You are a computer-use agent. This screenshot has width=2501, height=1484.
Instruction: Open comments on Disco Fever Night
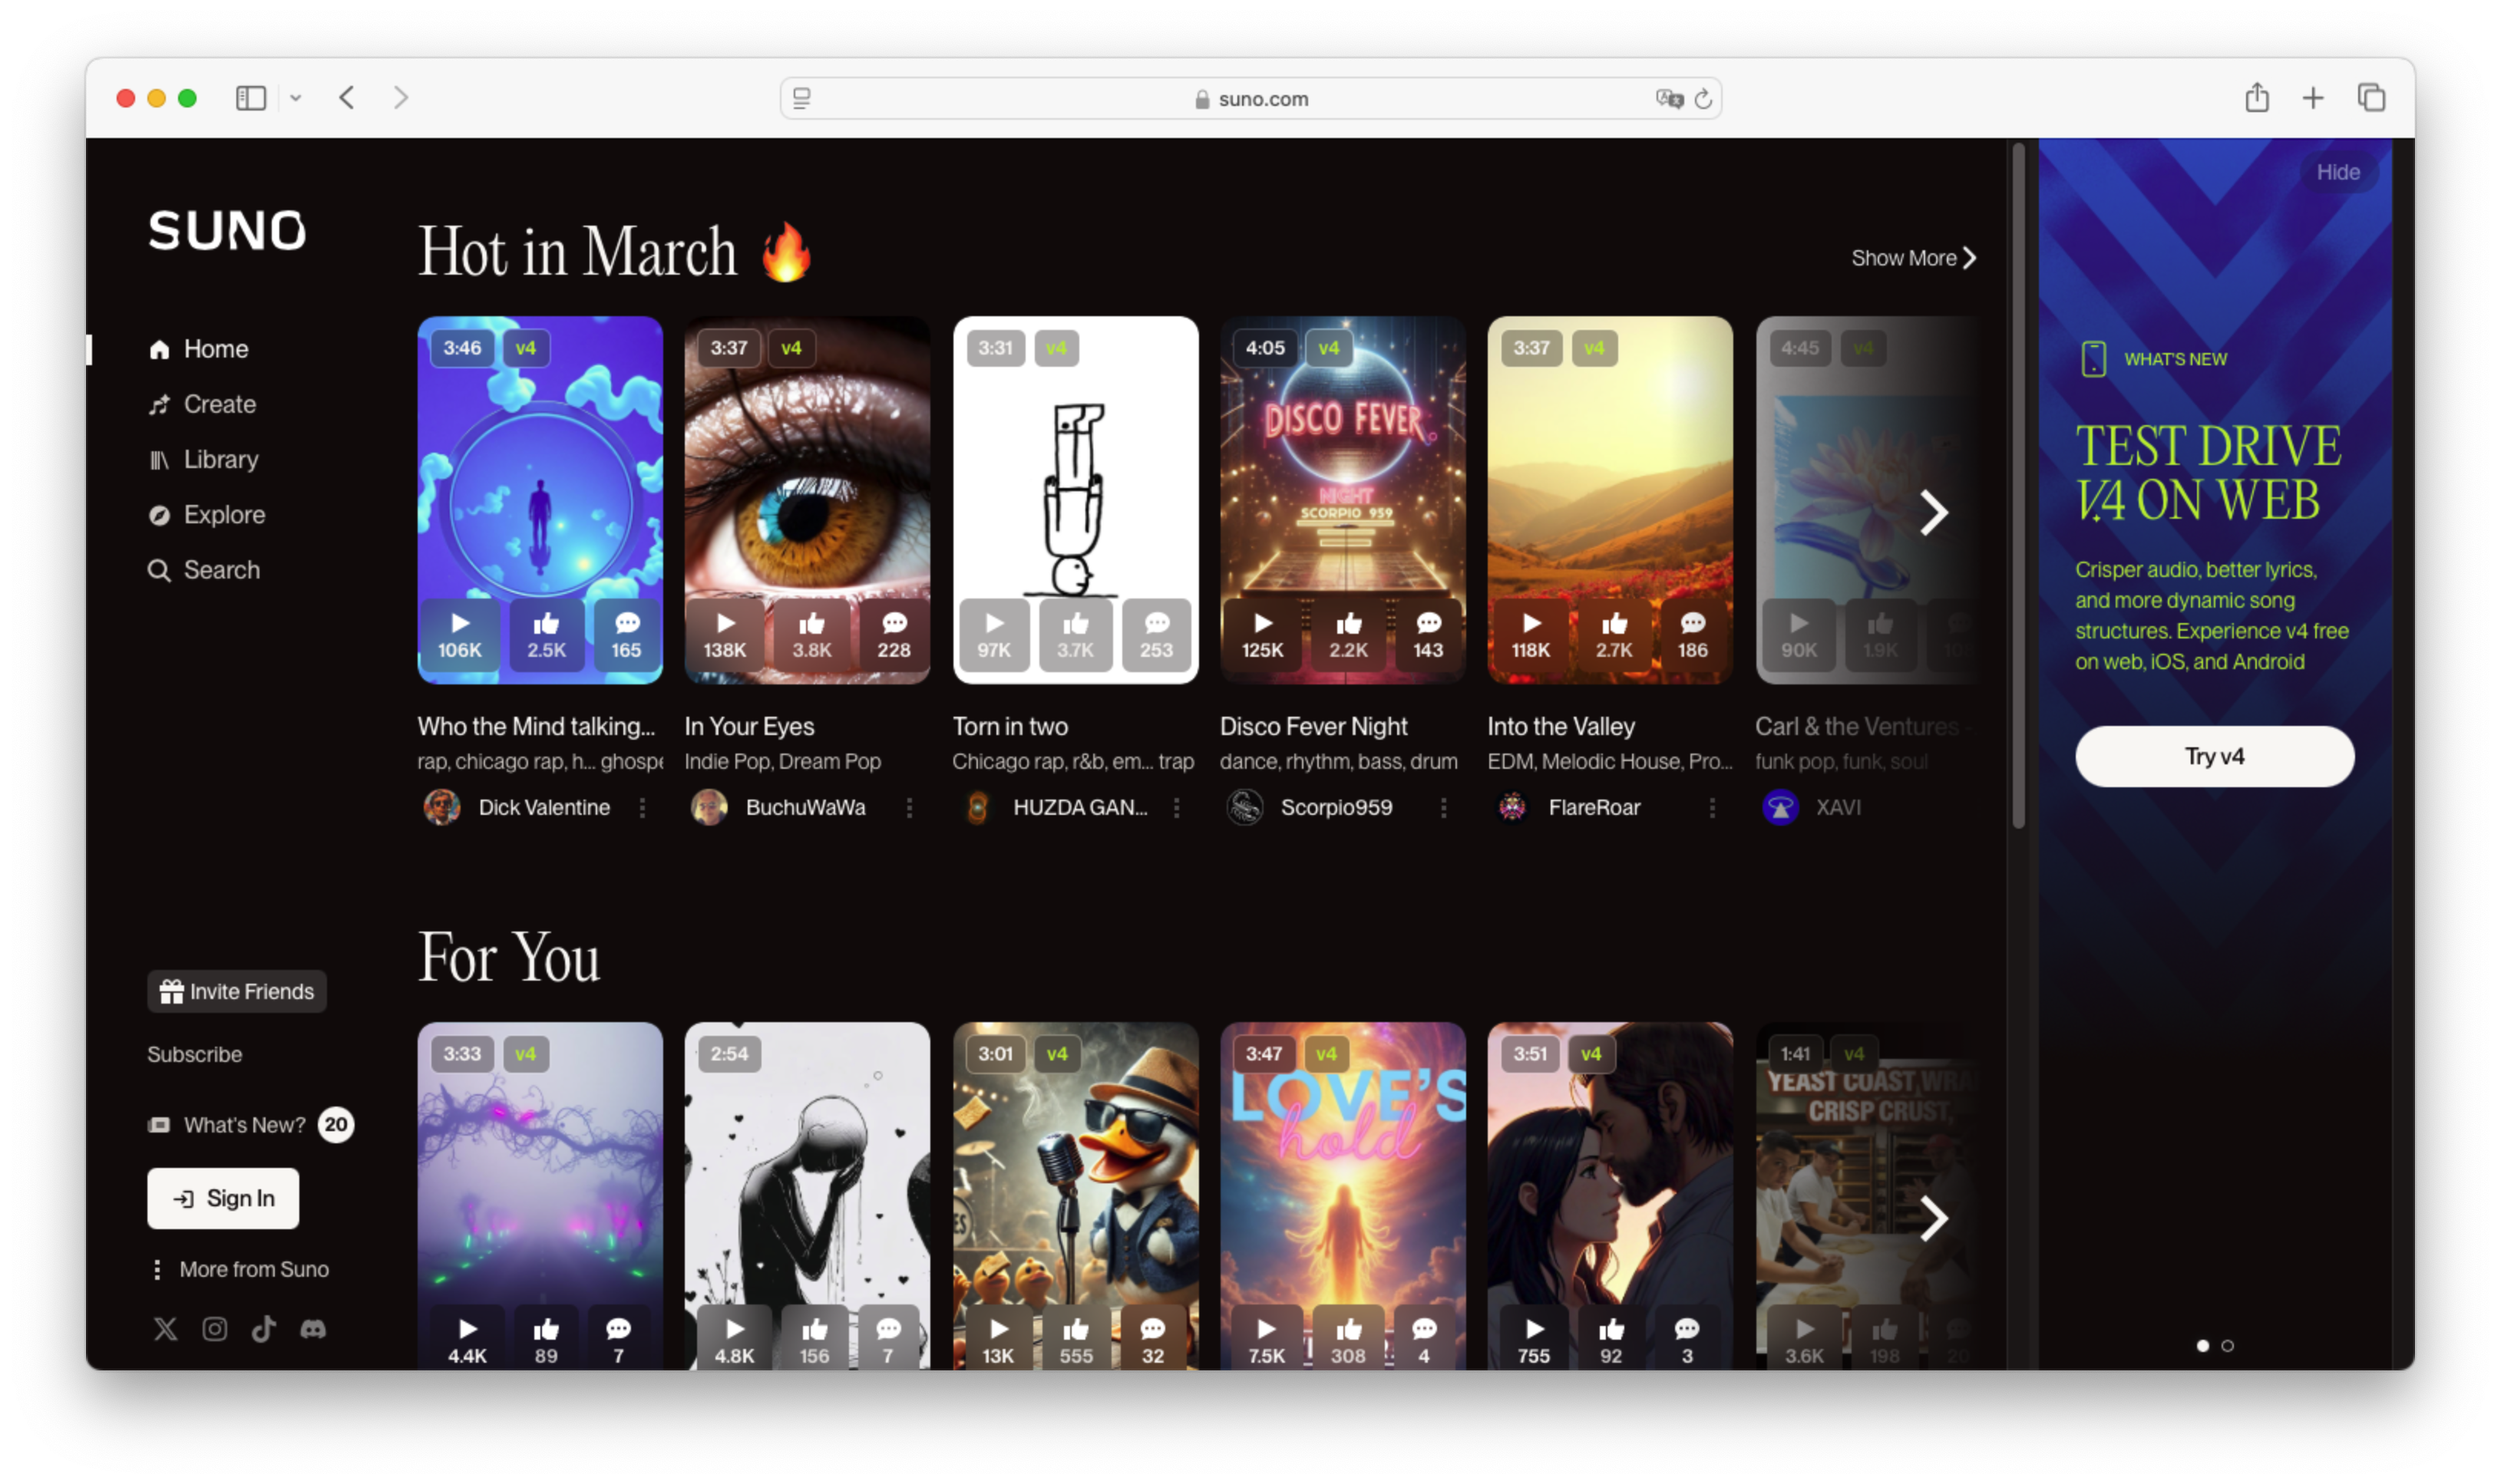coord(1429,636)
